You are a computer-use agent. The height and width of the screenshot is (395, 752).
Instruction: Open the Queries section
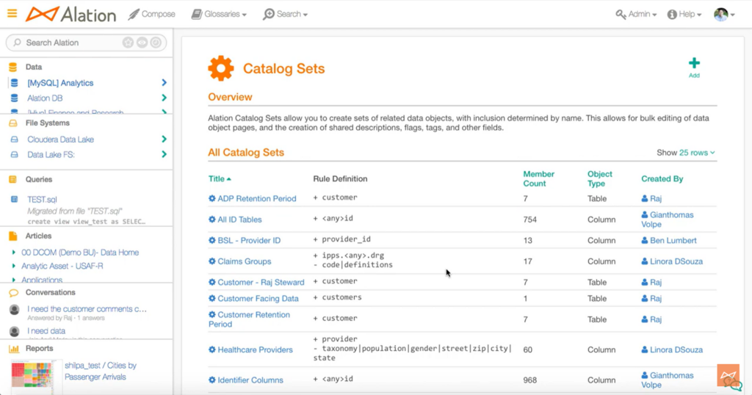[39, 180]
